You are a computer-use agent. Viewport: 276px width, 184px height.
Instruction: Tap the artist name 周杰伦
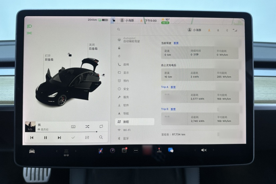click(x=45, y=130)
